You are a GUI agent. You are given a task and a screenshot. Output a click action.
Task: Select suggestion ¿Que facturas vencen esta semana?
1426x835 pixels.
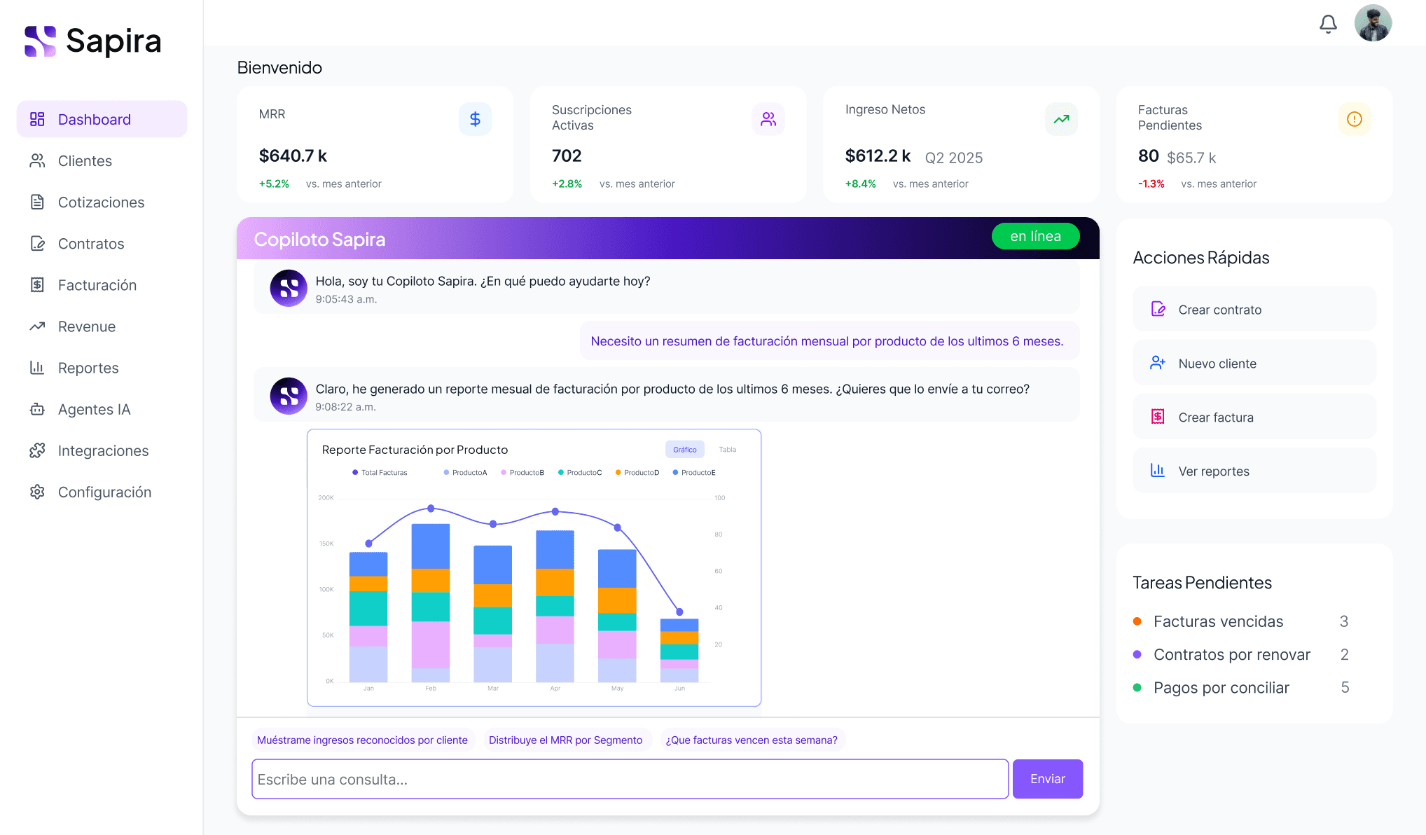[752, 740]
